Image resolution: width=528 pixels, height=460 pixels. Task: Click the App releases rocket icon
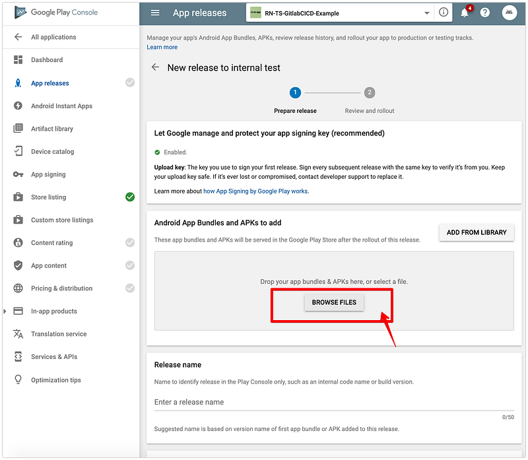coord(18,83)
